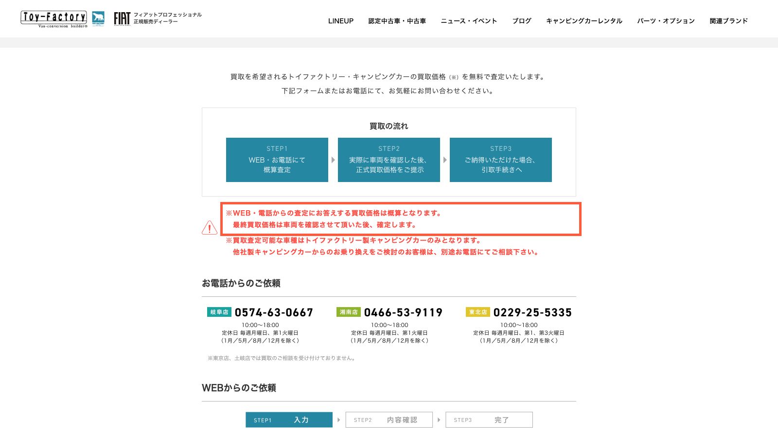Image resolution: width=778 pixels, height=438 pixels.
Task: Click the お電話からのご依頼 heading
Action: (x=241, y=283)
